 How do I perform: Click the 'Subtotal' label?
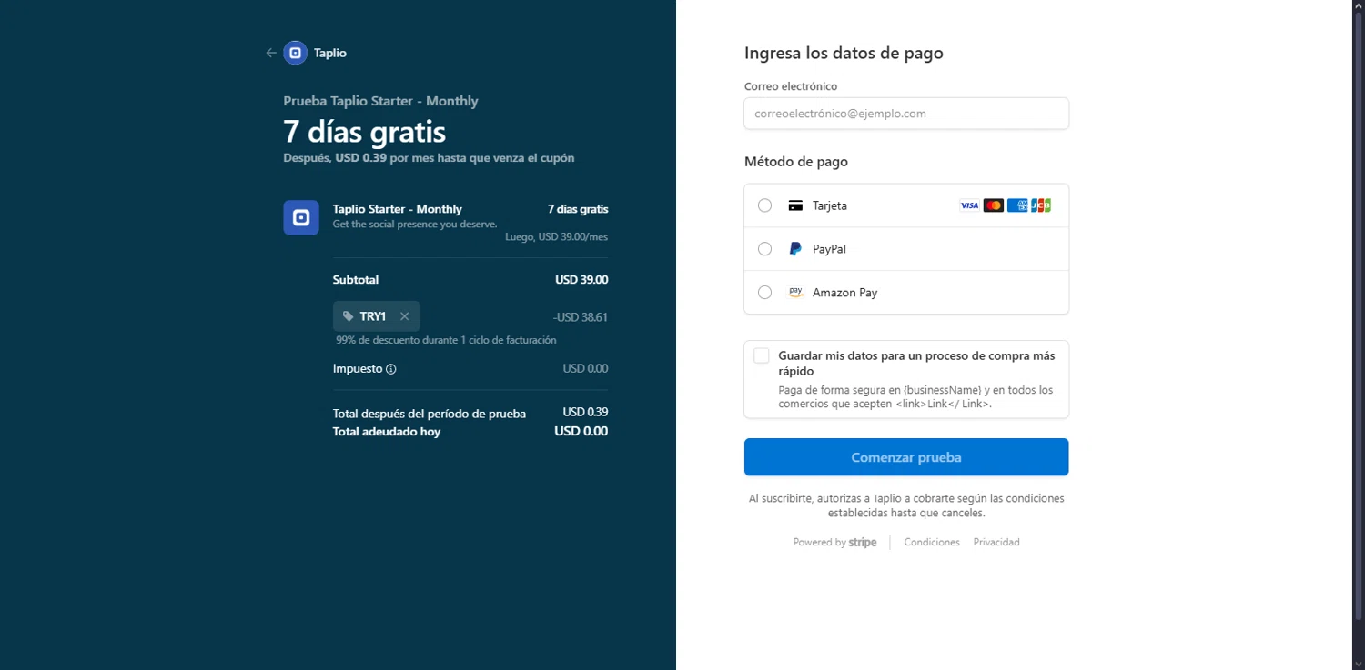(x=356, y=280)
